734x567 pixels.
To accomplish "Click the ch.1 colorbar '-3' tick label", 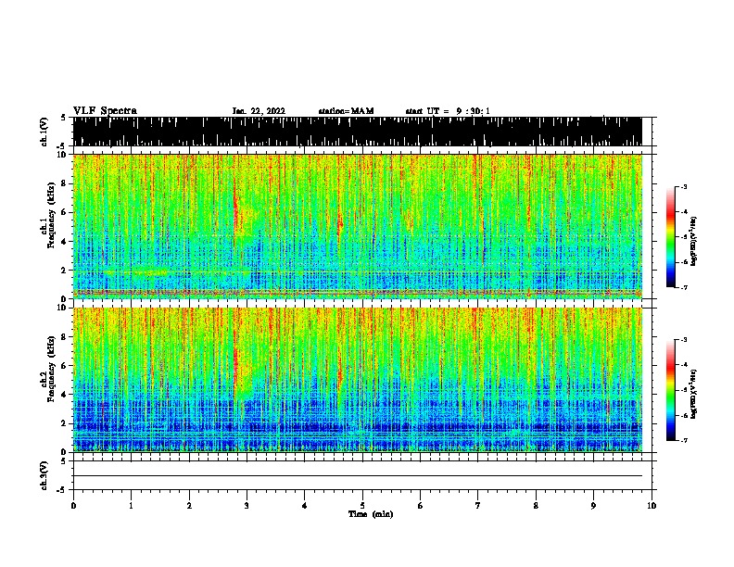I will click(683, 187).
